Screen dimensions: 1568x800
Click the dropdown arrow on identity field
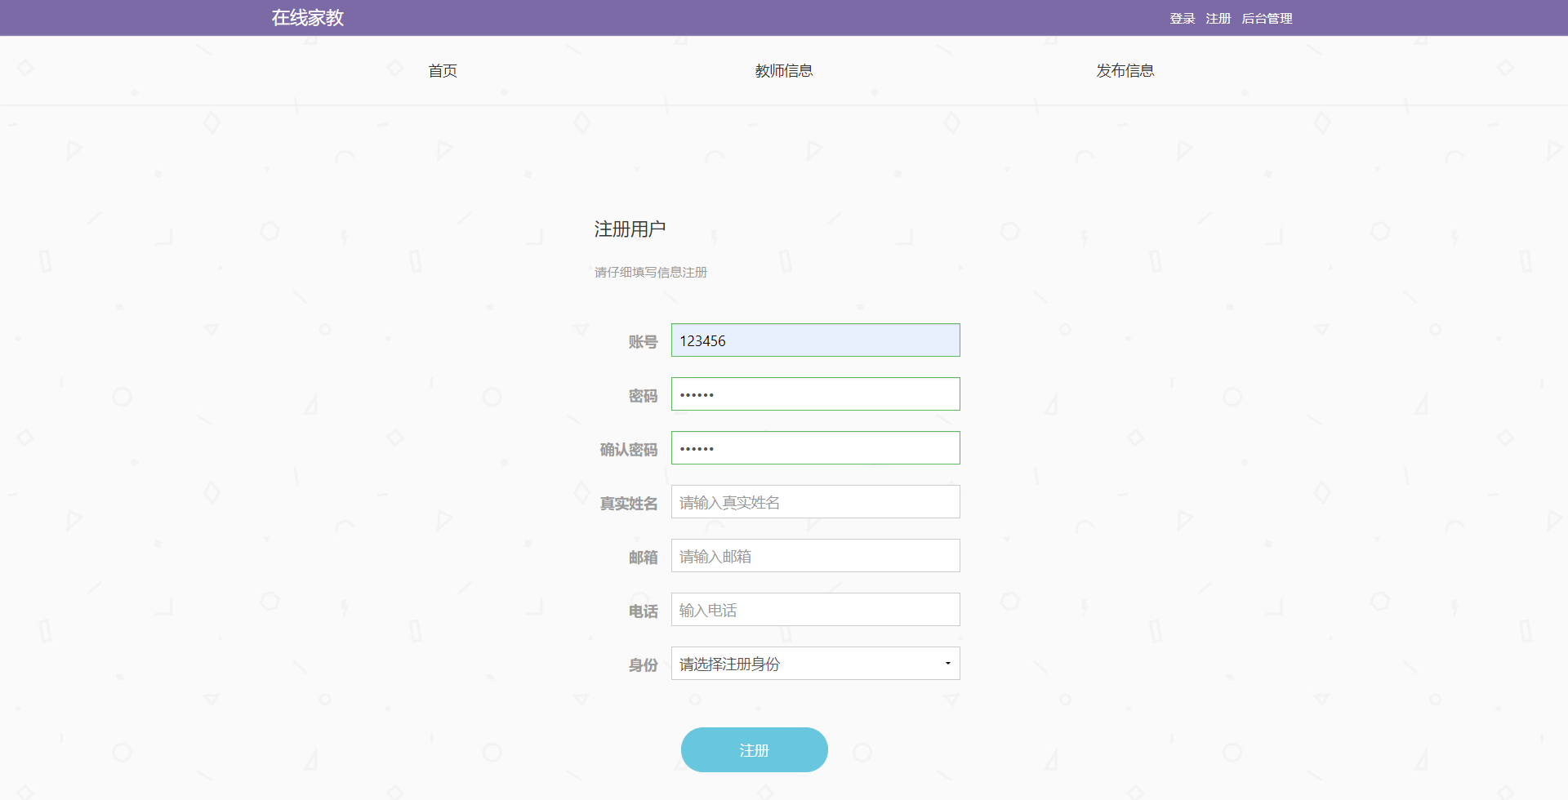pyautogui.click(x=947, y=663)
